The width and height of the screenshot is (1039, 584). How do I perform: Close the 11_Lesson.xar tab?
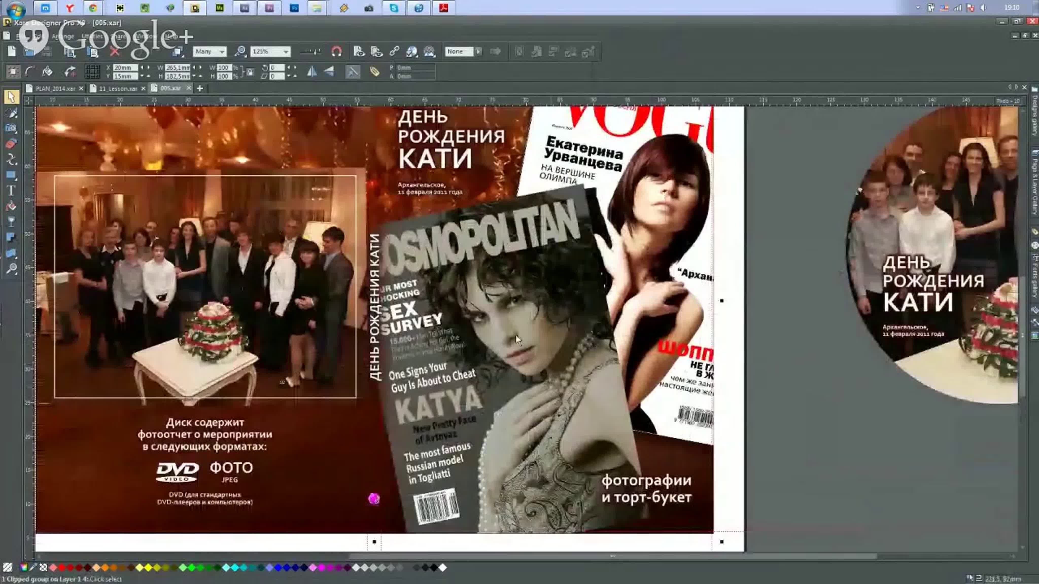point(143,88)
